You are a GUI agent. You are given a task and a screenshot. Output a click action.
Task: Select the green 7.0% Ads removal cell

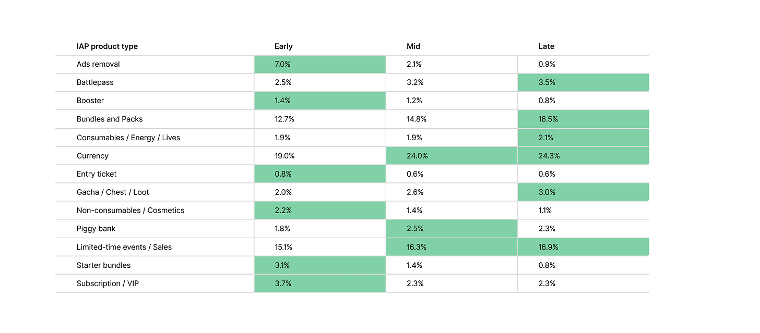(x=319, y=64)
